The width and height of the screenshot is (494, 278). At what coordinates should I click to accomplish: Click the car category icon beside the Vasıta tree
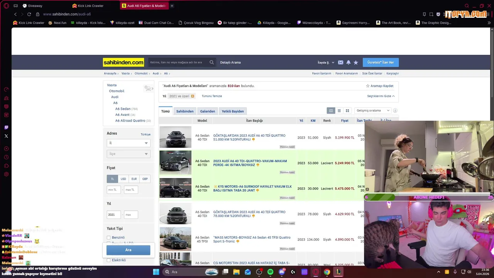[x=149, y=88]
